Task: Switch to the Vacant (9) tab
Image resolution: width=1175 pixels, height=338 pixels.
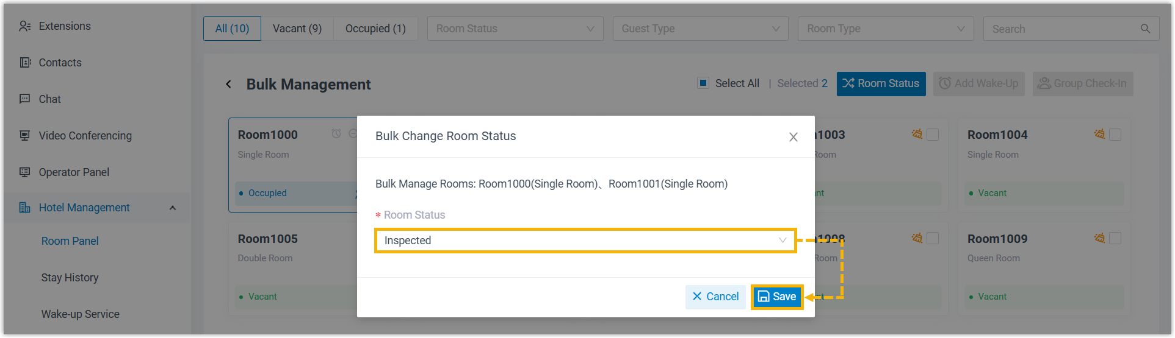Action: pos(297,29)
